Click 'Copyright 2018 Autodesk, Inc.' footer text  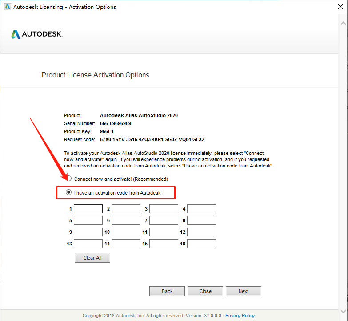point(113,316)
